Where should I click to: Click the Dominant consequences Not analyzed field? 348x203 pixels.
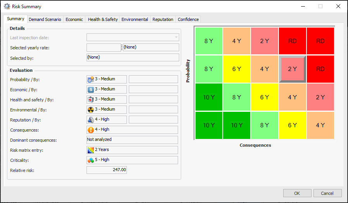pyautogui.click(x=132, y=140)
